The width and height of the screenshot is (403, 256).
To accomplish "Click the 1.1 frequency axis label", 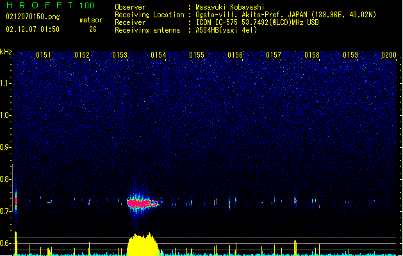I will click(x=6, y=83).
